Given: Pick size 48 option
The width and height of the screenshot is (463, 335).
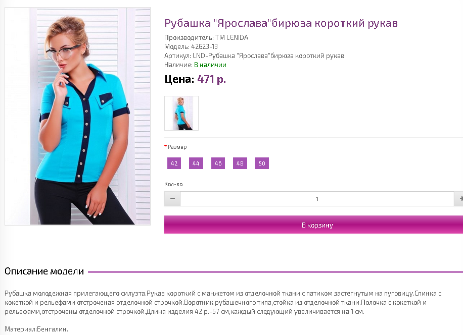Looking at the screenshot, I should 240,163.
